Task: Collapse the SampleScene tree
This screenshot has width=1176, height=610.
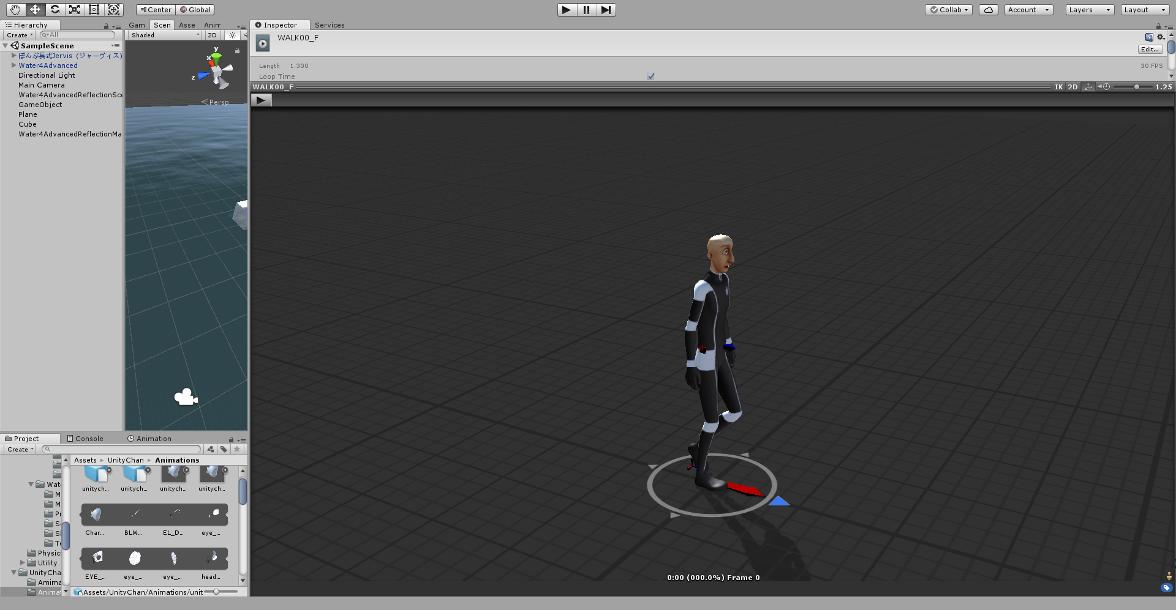Action: click(x=6, y=46)
